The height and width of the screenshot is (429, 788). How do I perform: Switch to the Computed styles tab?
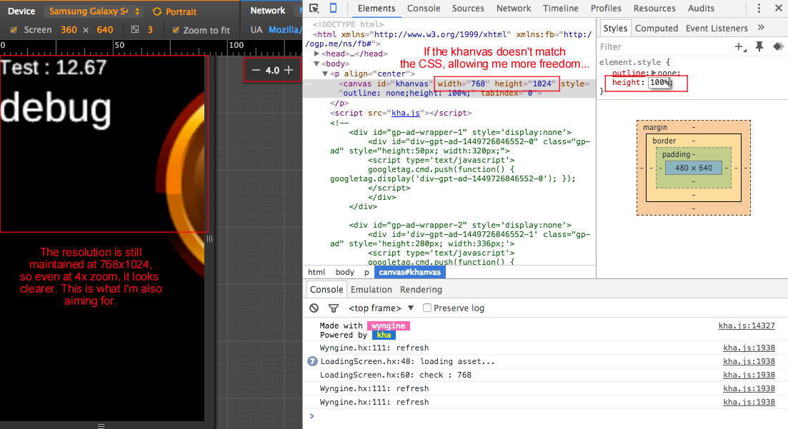[657, 28]
